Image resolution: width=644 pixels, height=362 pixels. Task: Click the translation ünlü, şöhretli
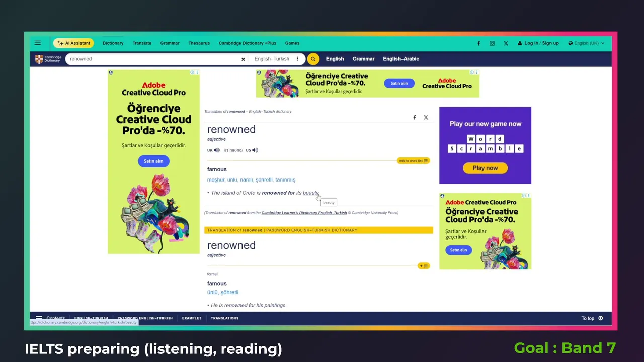coord(223,292)
